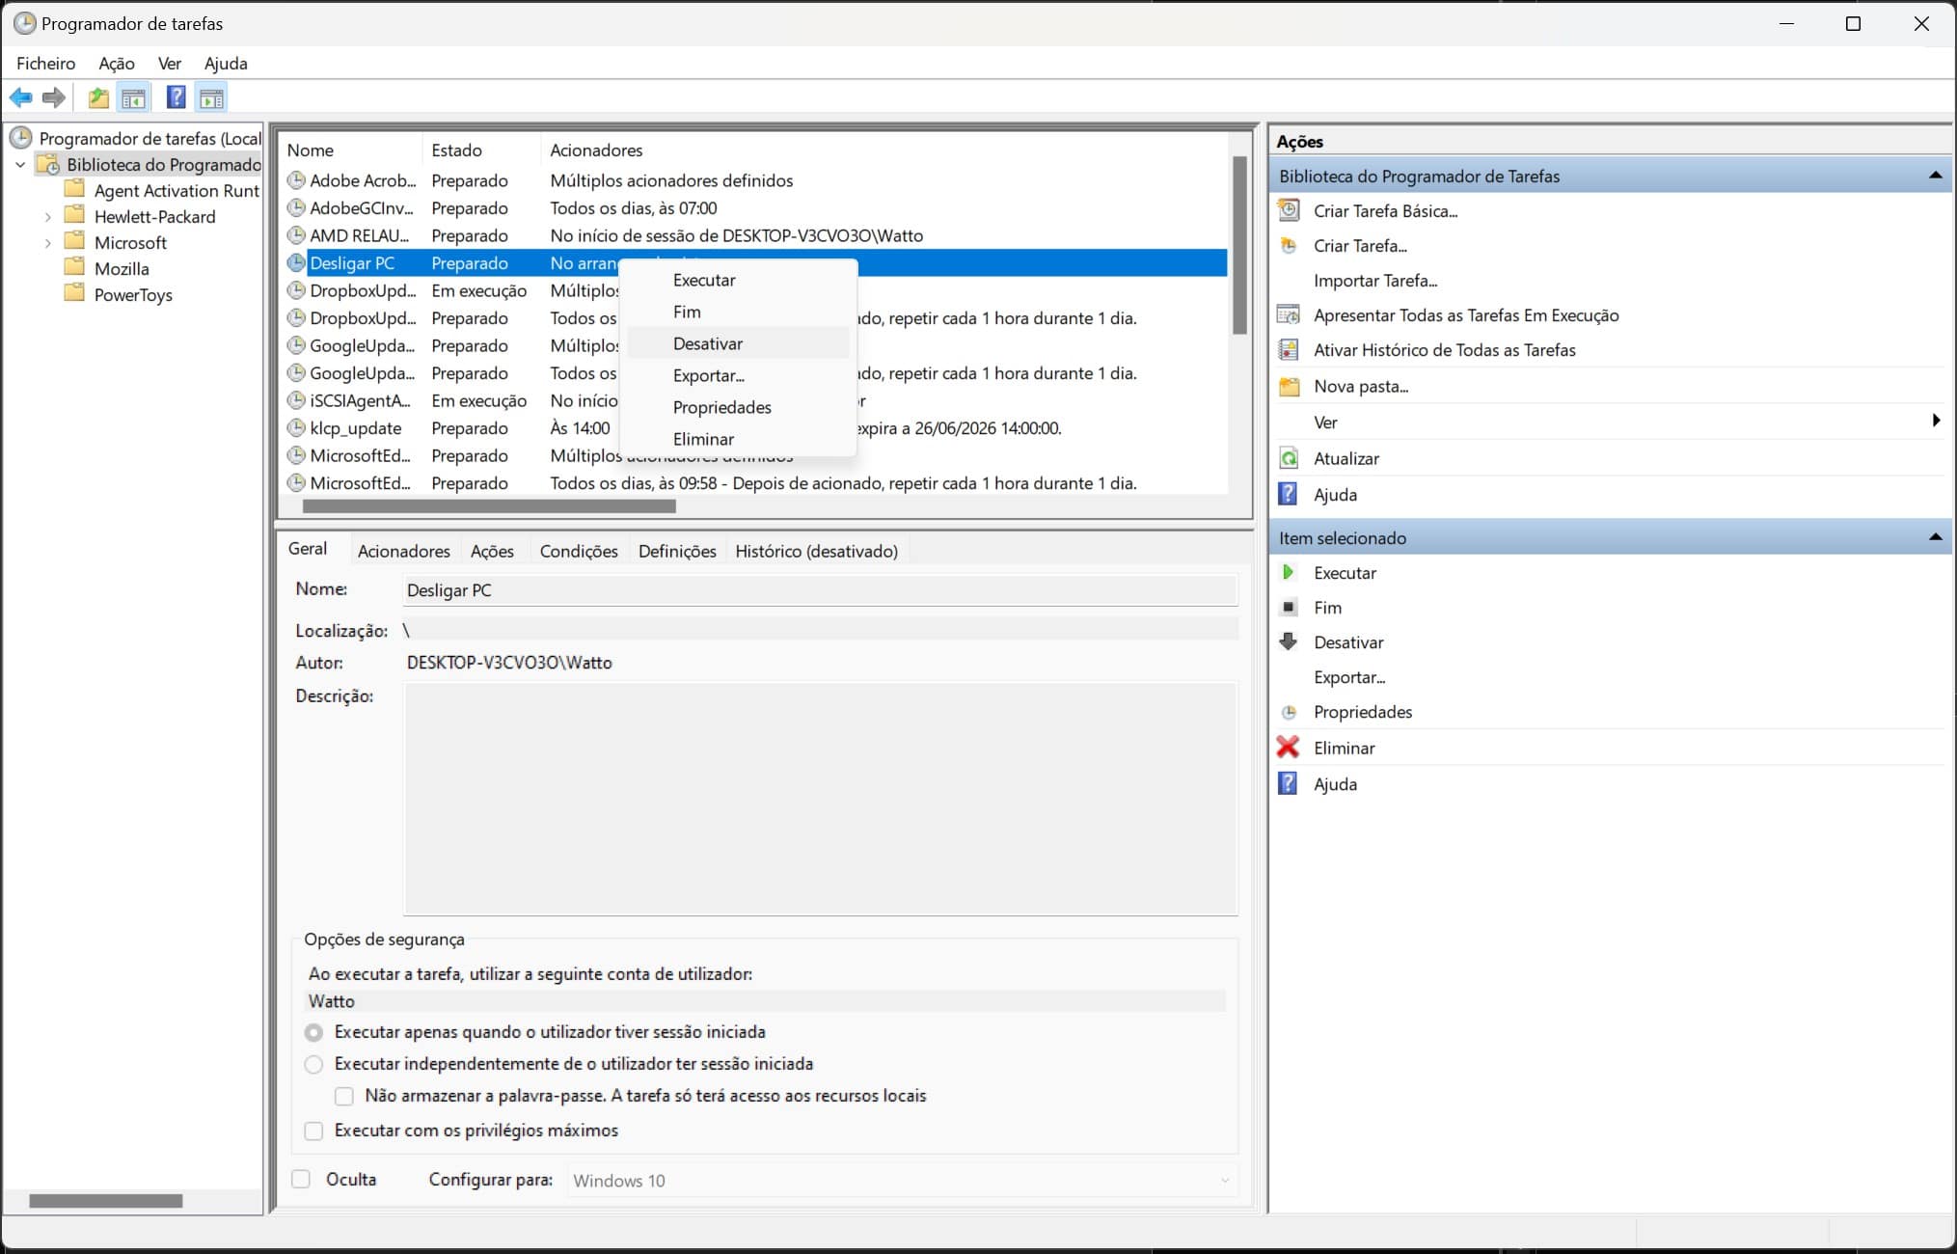Click the blue help icon in toolbar
This screenshot has width=1957, height=1254.
point(176,97)
